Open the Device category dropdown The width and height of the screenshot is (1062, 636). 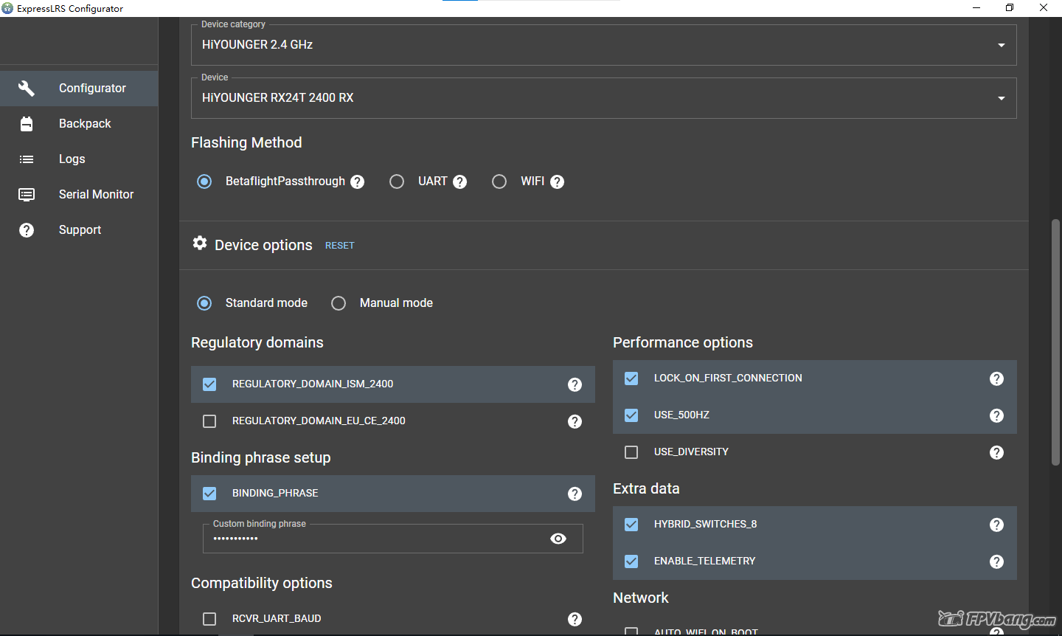point(603,45)
